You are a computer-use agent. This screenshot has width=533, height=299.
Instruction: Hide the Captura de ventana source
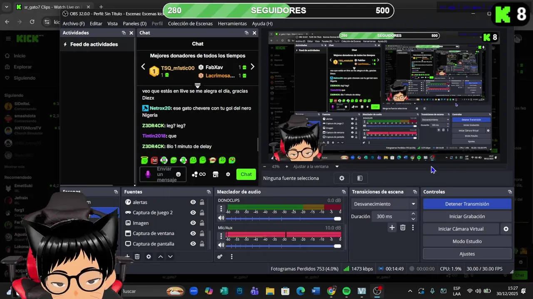click(193, 233)
